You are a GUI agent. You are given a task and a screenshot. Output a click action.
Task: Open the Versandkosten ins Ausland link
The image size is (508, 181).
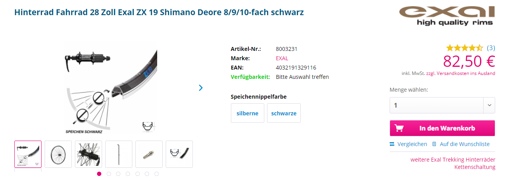(466, 73)
